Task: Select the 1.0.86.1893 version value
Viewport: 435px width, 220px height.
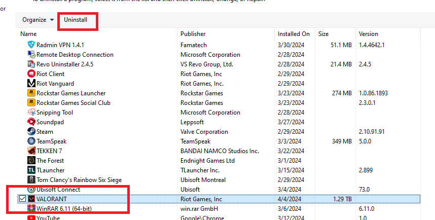Action: coord(373,93)
